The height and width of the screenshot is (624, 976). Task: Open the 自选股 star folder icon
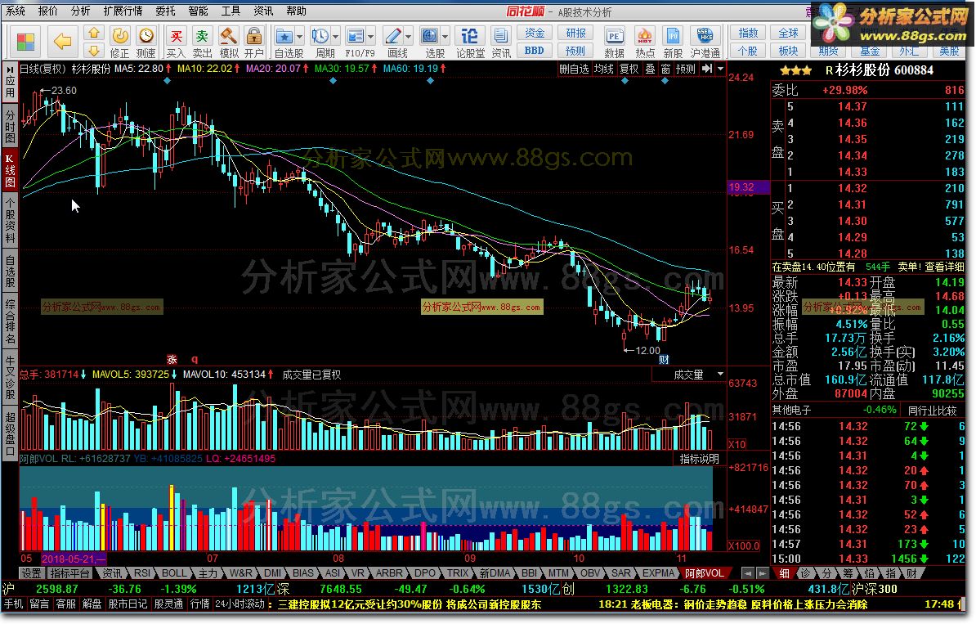click(284, 36)
